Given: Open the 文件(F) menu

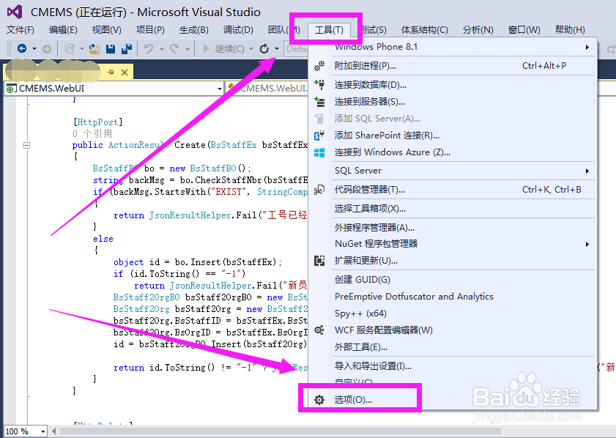Looking at the screenshot, I should tap(21, 30).
